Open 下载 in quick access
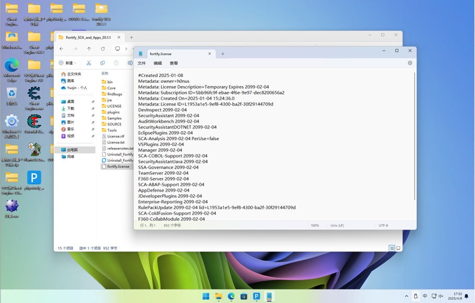The image size is (475, 303). (71, 108)
